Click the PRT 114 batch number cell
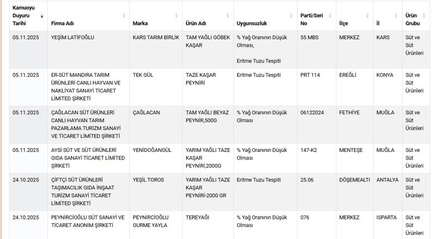 (310, 75)
